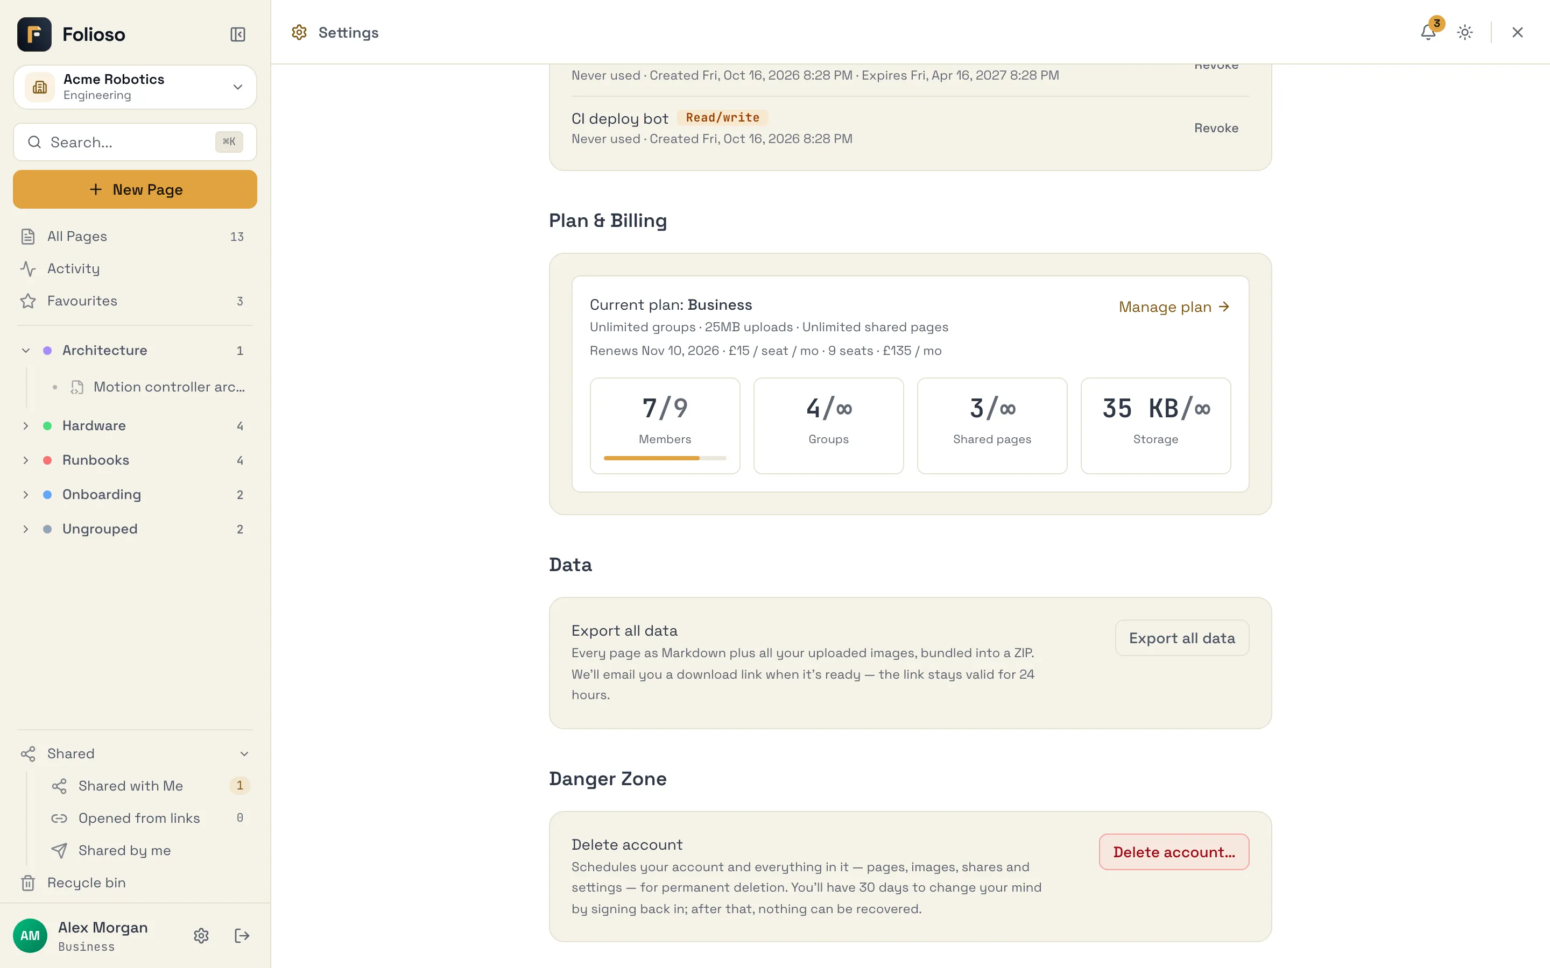Screen dimensions: 1550x968
Task: Open notifications bell
Action: tap(1428, 32)
